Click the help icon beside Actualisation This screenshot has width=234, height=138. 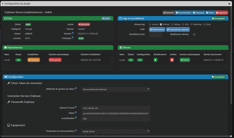76,117
